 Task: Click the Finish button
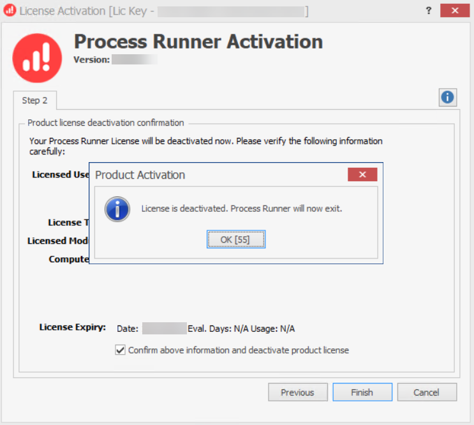click(362, 392)
